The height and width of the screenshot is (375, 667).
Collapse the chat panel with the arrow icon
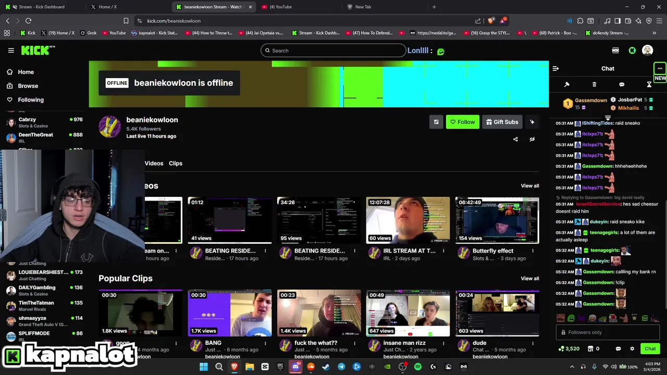pyautogui.click(x=555, y=68)
